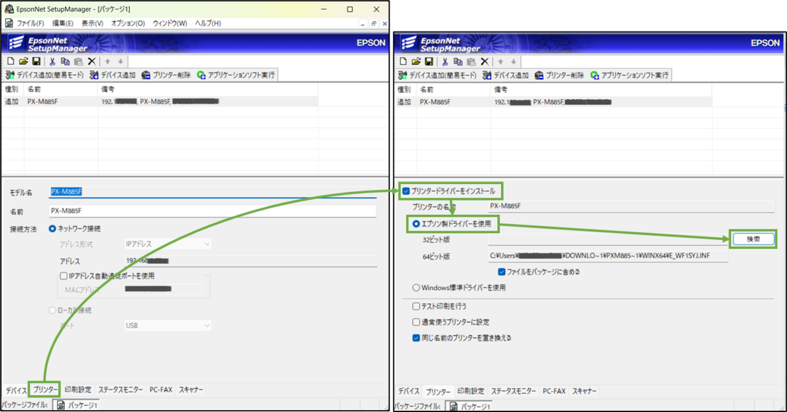The image size is (787, 412).
Task: Select ローカル接続 radio button
Action: (x=52, y=310)
